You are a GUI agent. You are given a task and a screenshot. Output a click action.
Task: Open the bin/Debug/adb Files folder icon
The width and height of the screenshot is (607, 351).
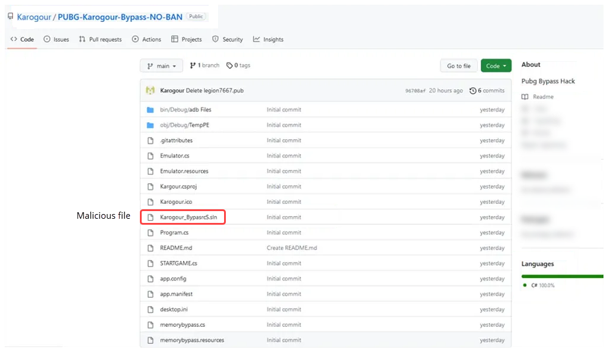click(x=151, y=109)
